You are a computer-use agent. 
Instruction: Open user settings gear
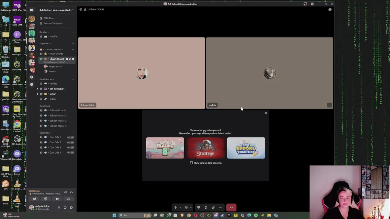pyautogui.click(x=71, y=208)
